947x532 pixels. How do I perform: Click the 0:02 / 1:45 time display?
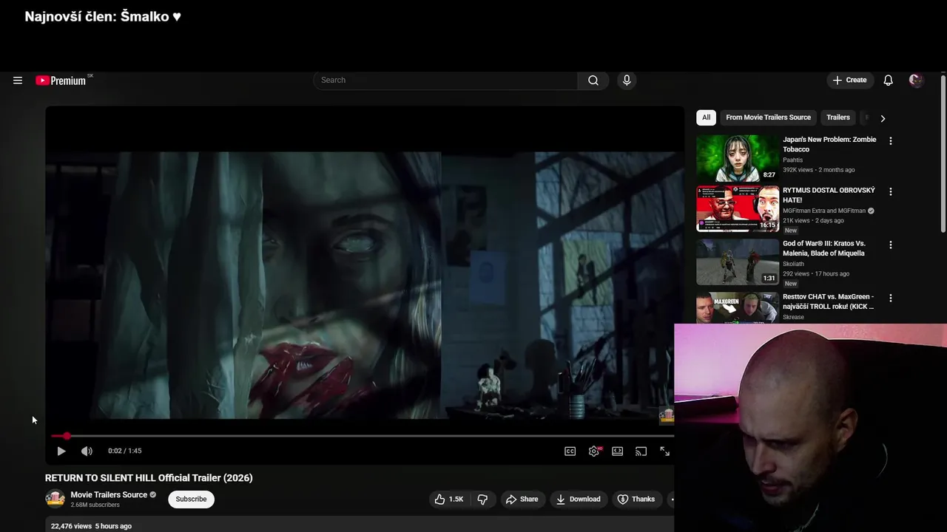tap(125, 451)
